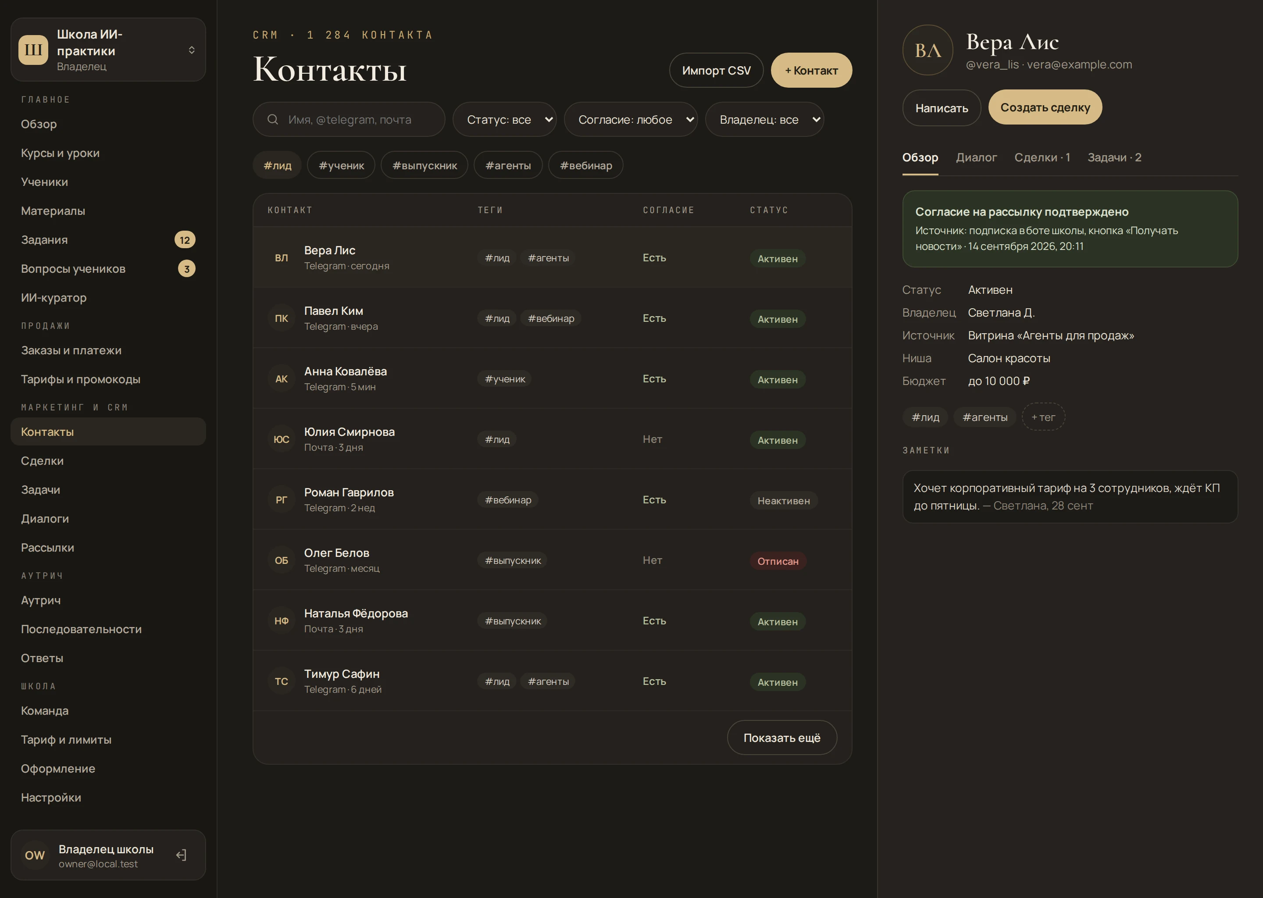Open Аутрич item in sidebar

108,600
